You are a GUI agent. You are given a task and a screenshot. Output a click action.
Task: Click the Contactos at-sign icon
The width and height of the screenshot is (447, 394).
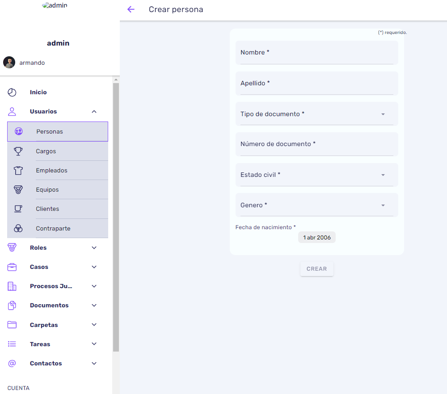[12, 363]
